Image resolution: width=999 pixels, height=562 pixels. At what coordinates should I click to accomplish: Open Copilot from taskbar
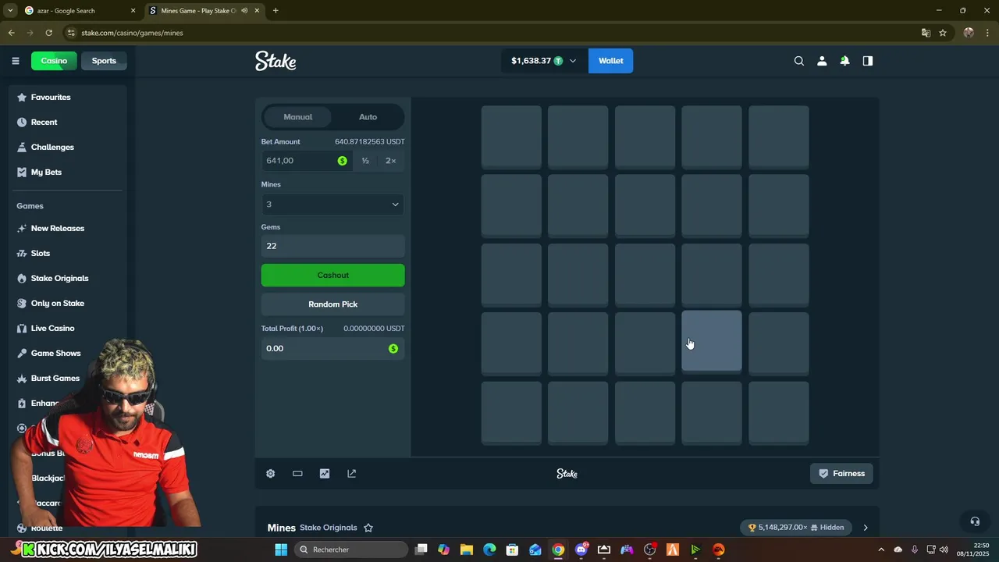point(443,550)
